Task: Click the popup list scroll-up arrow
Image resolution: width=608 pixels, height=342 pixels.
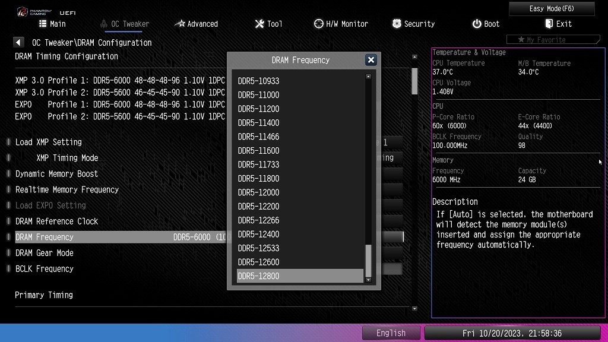Action: tap(368, 77)
